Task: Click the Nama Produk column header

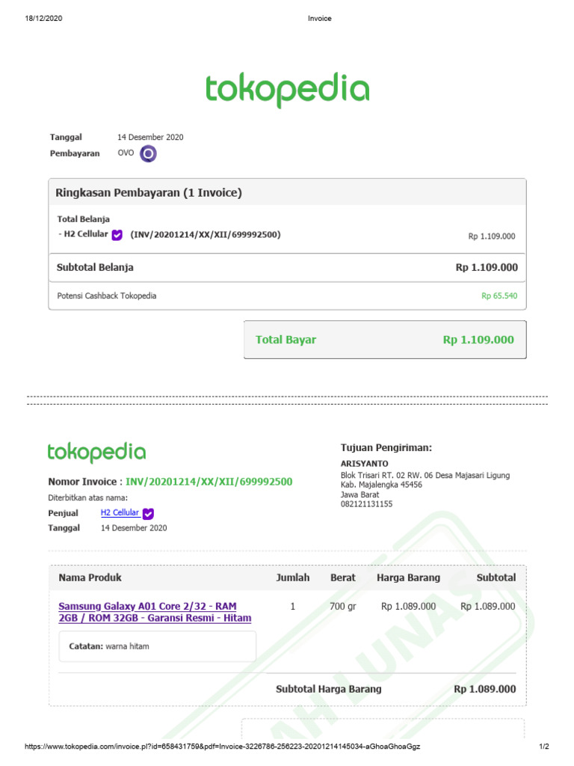Action: [90, 577]
